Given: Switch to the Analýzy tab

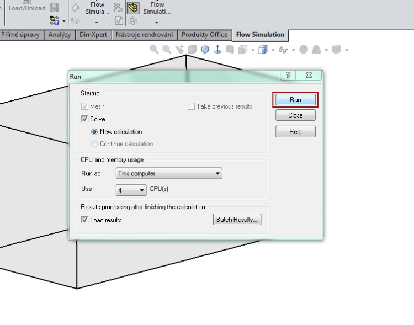Looking at the screenshot, I should [60, 35].
